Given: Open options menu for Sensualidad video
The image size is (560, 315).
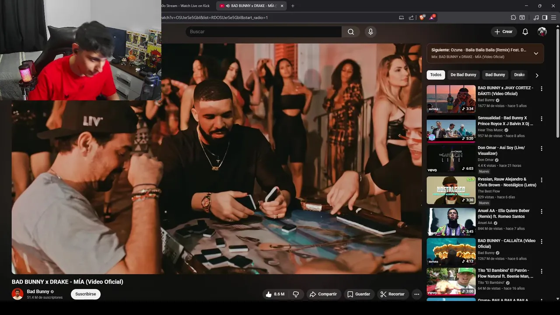Looking at the screenshot, I should coord(542,119).
